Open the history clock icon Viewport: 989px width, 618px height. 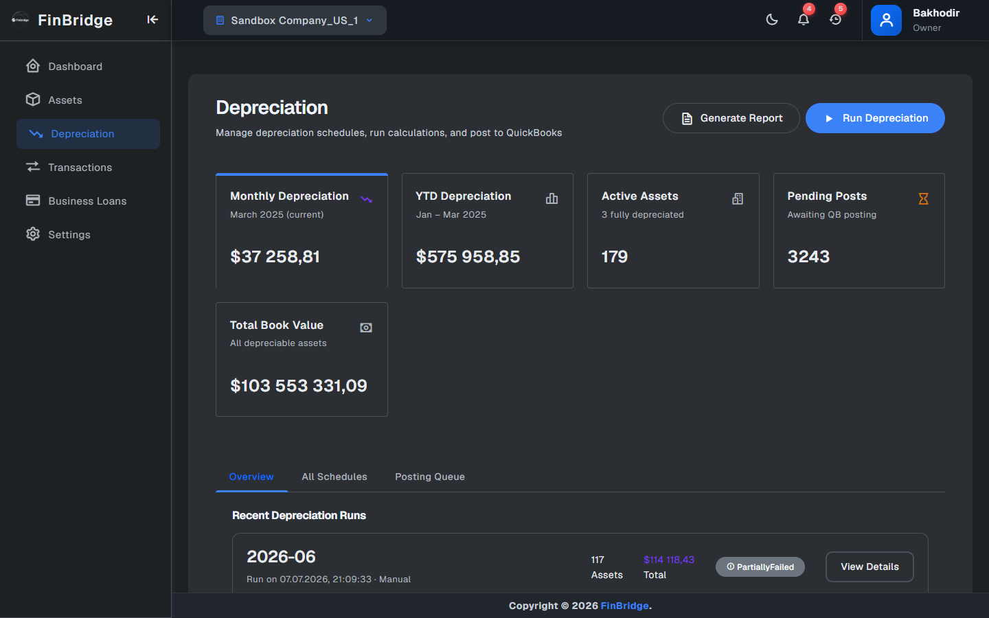[835, 20]
